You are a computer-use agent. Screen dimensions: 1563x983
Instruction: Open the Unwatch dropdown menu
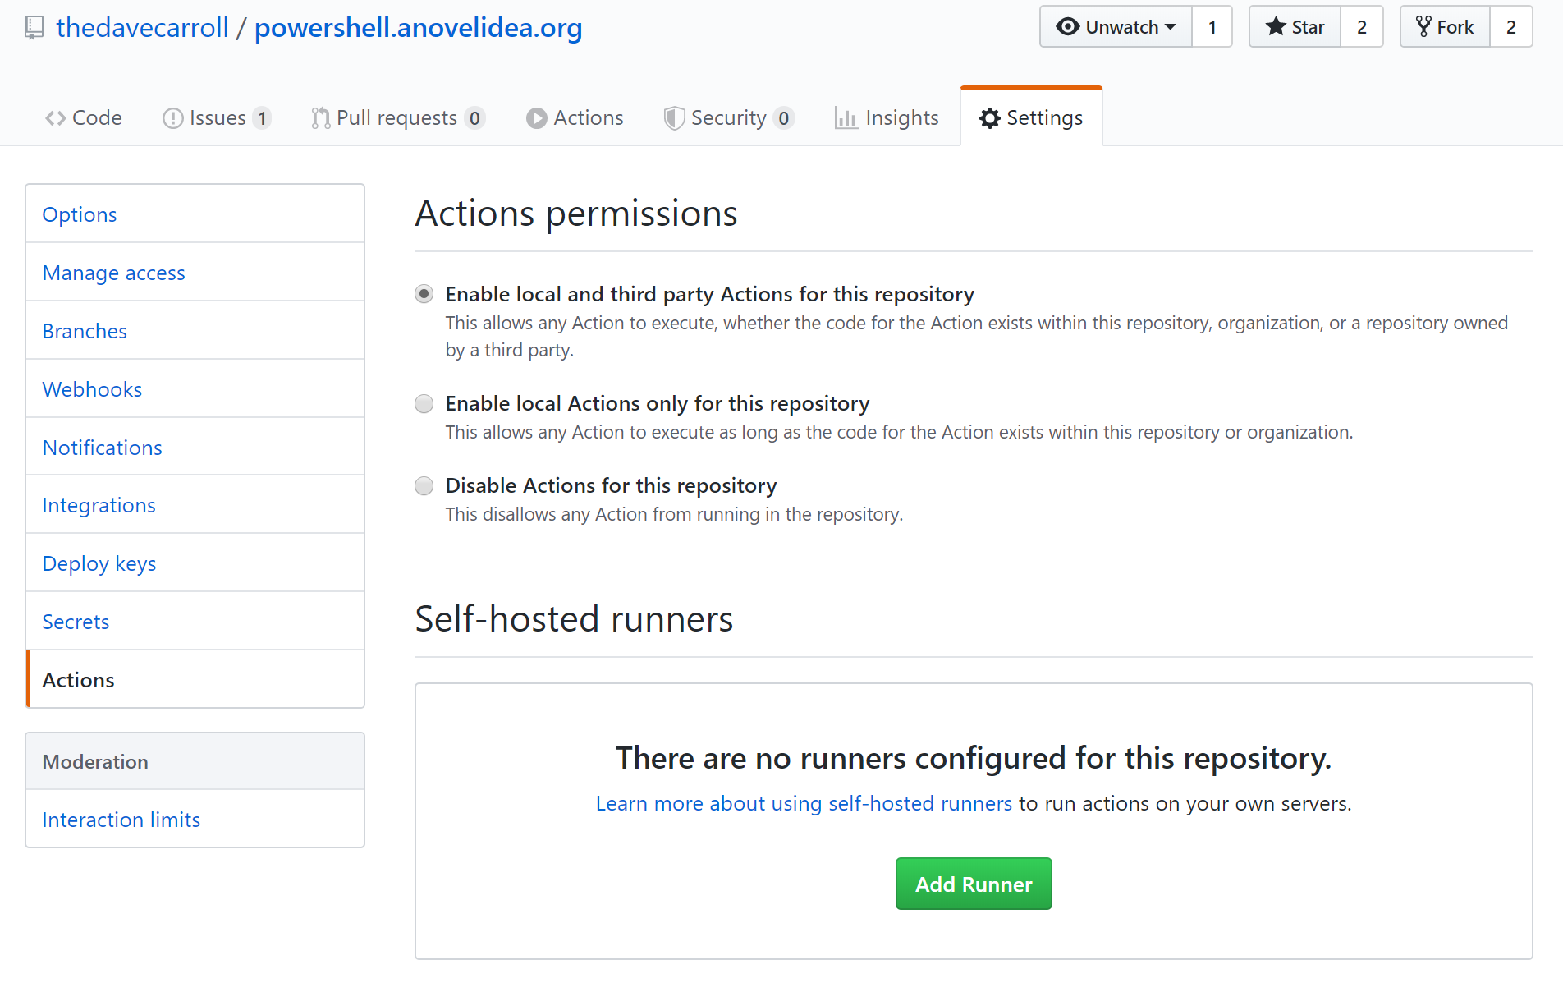pyautogui.click(x=1116, y=27)
